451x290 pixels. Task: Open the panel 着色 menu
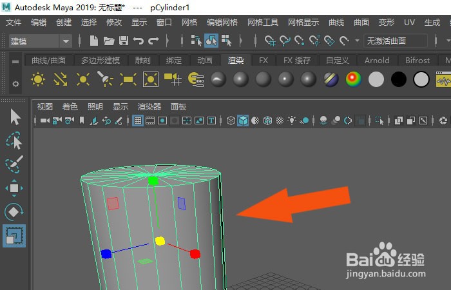coord(70,107)
